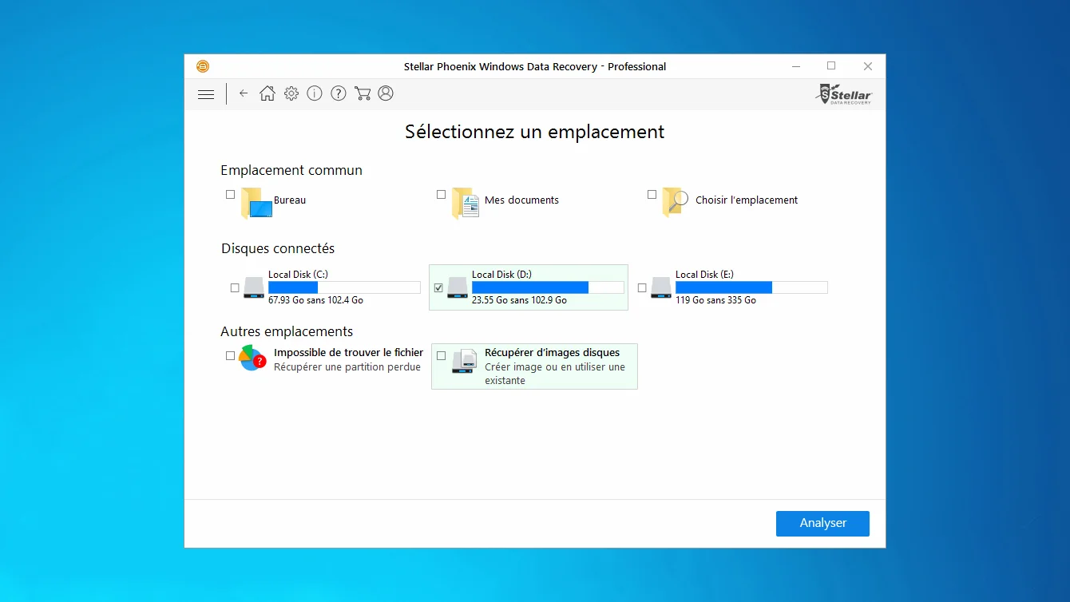Click the Bureau label
The height and width of the screenshot is (602, 1070).
290,200
